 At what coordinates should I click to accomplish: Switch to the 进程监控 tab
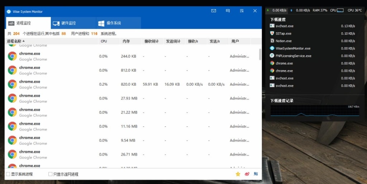click(x=28, y=23)
